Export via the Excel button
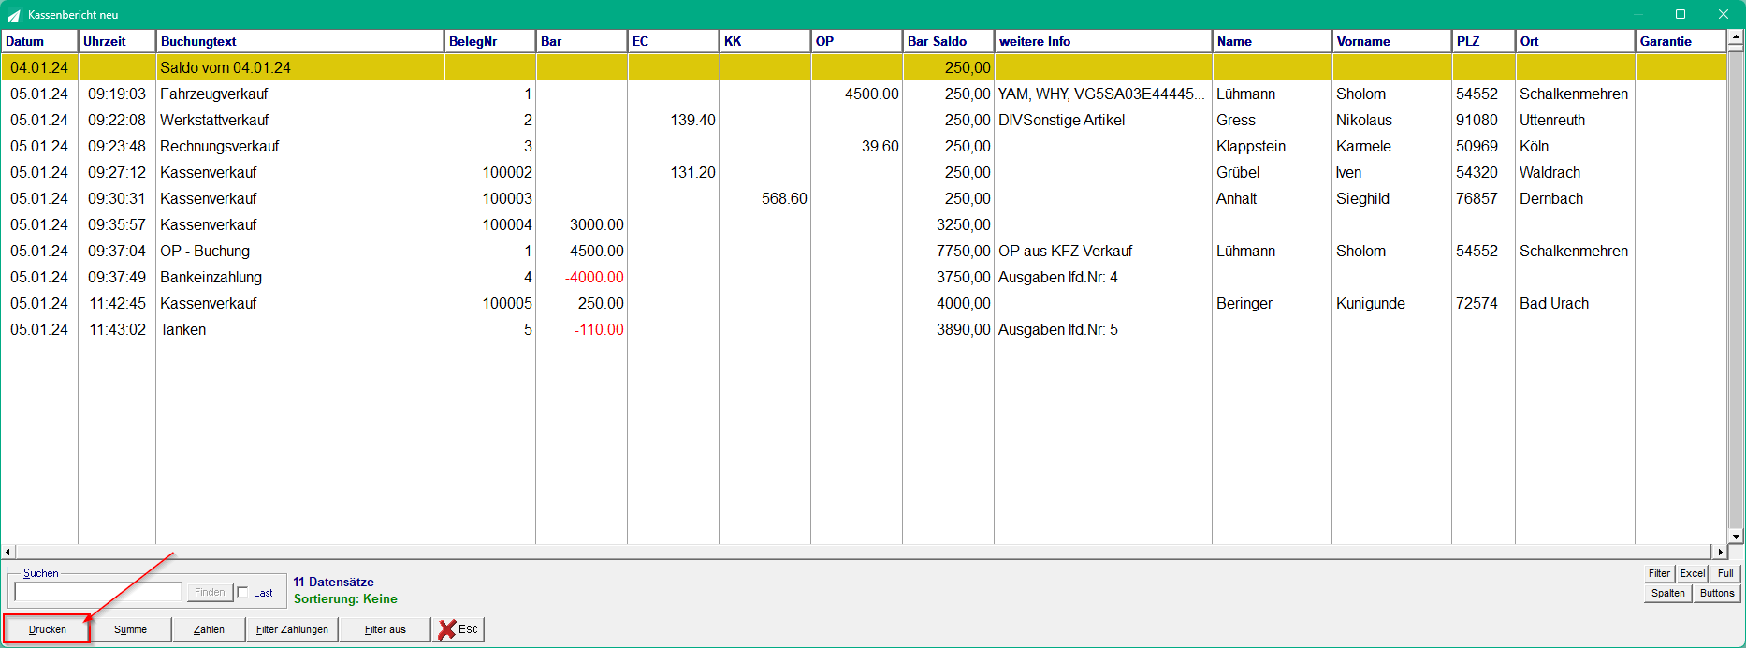The image size is (1746, 648). tap(1692, 573)
